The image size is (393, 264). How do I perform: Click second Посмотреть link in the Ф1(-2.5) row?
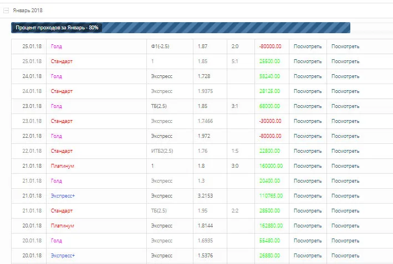coord(345,46)
